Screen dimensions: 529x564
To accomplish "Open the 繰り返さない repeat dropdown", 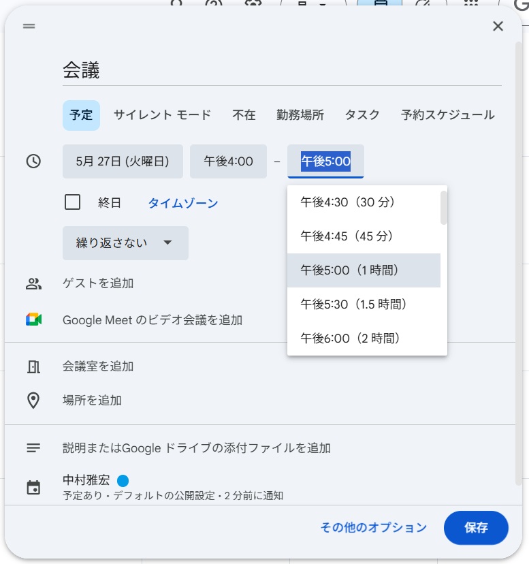I will (125, 242).
